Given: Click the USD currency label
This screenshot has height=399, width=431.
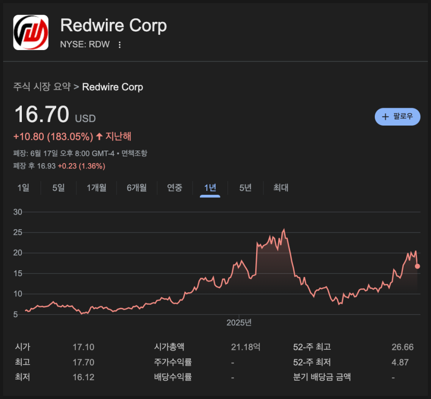Looking at the screenshot, I should point(86,118).
